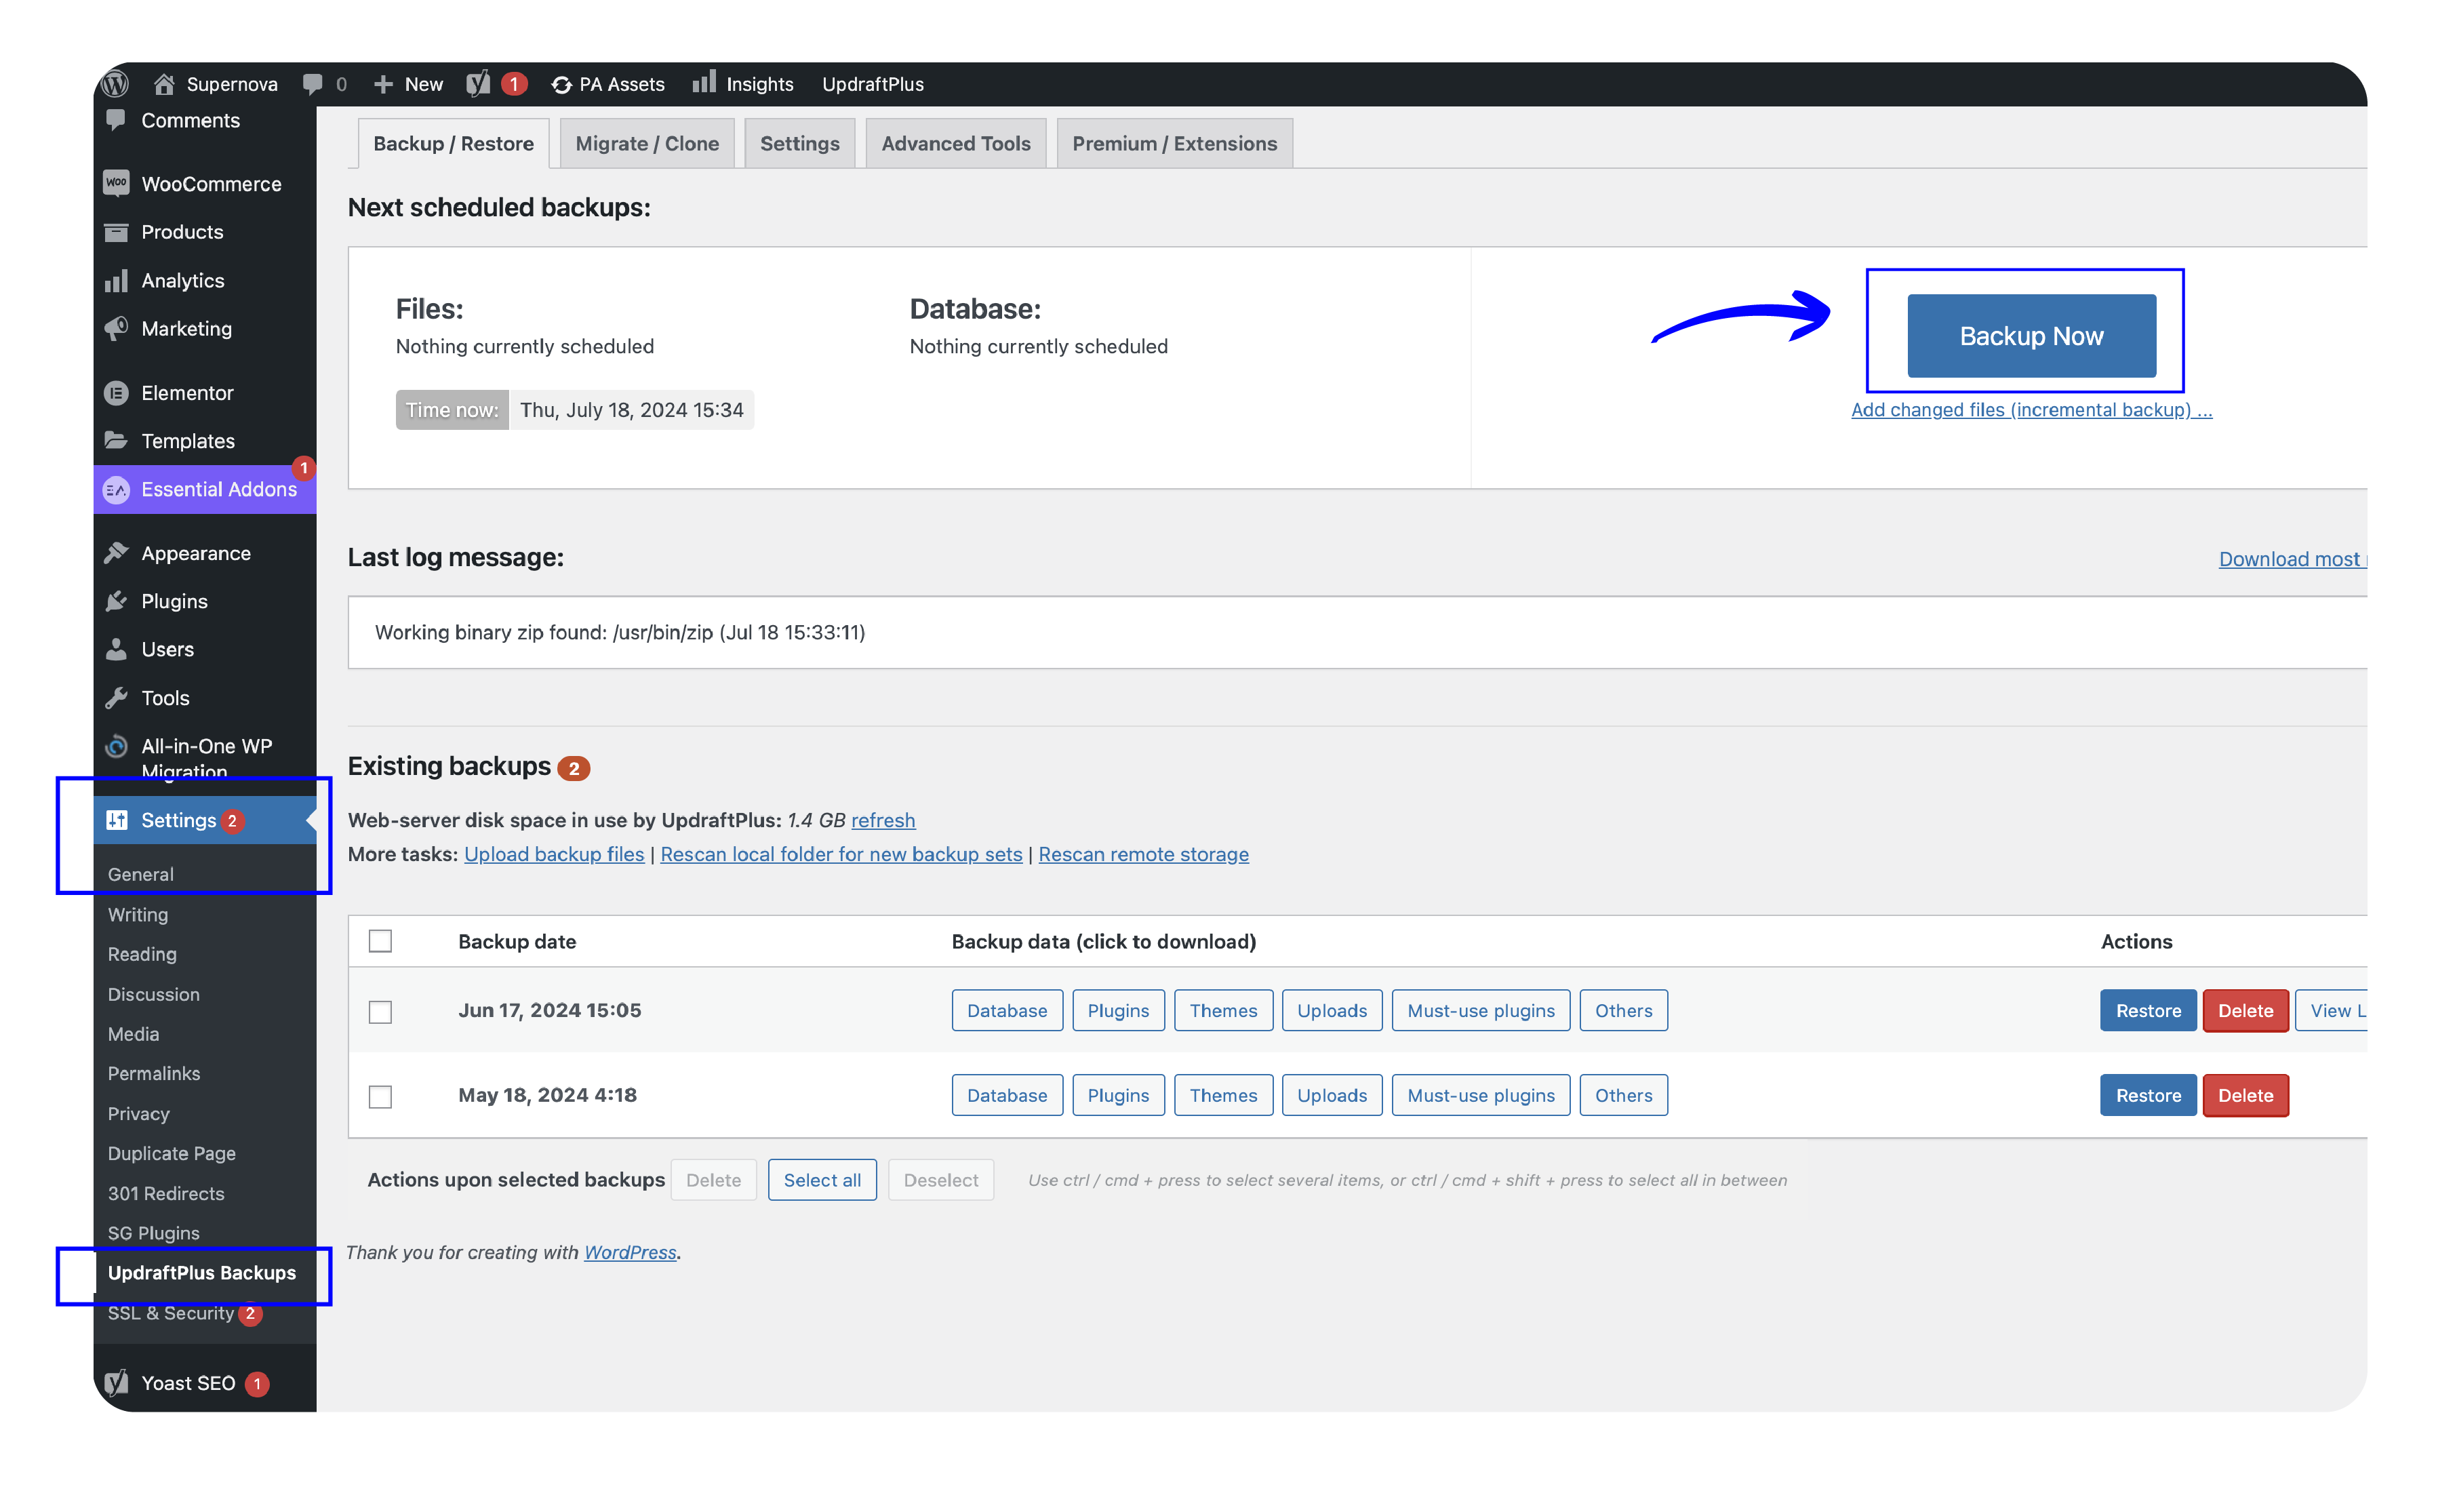
Task: Tick the May 18, 2024 backup checkbox
Action: (380, 1096)
